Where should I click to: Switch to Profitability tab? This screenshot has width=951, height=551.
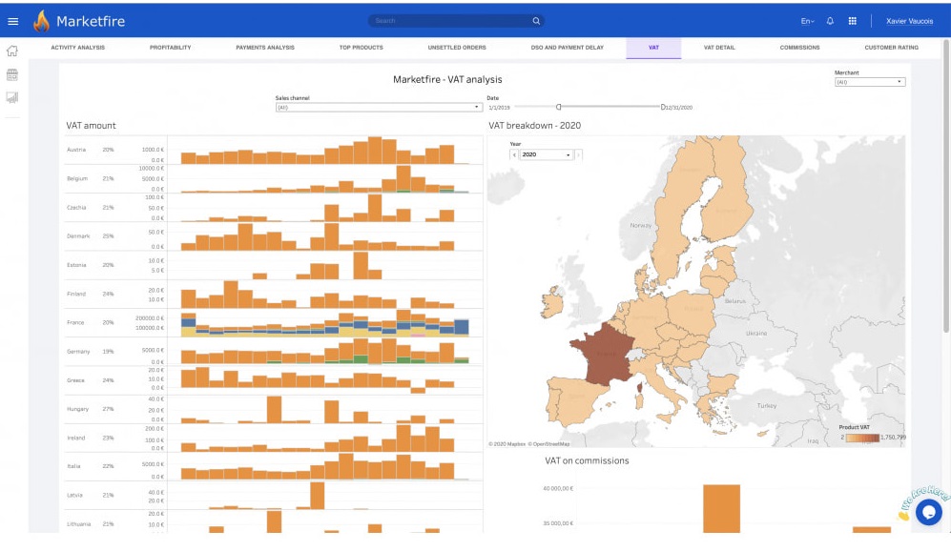[171, 48]
